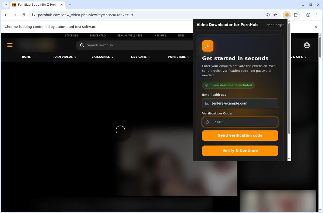Viewport: 323px width, 213px height.
Task: Open the SPICEVIDS top link
Action: [72, 36]
